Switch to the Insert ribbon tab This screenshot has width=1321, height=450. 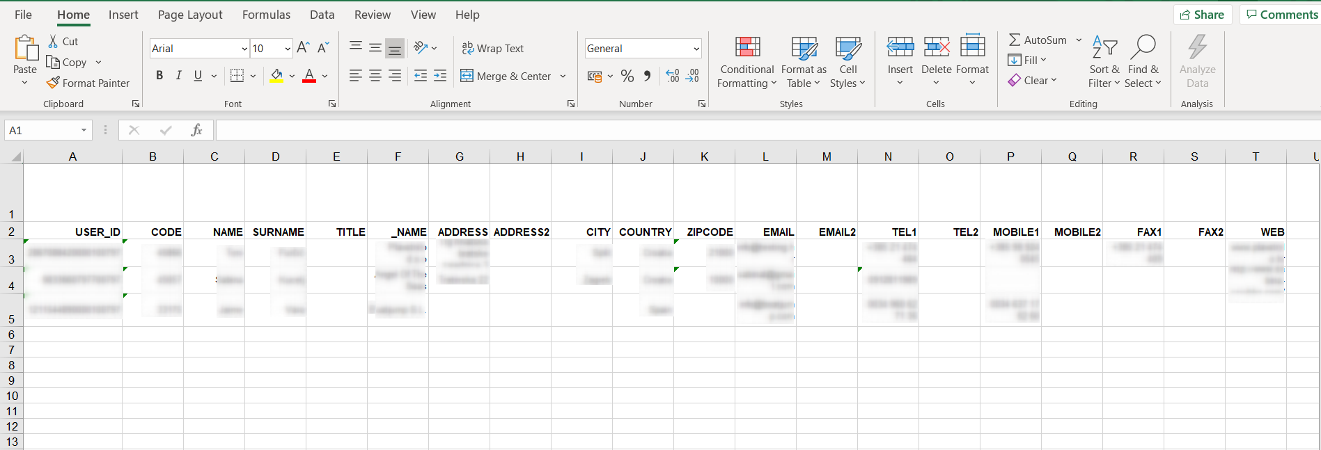click(x=123, y=15)
